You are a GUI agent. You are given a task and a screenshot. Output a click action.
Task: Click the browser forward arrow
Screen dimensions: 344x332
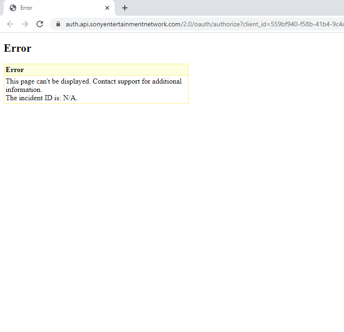click(25, 24)
